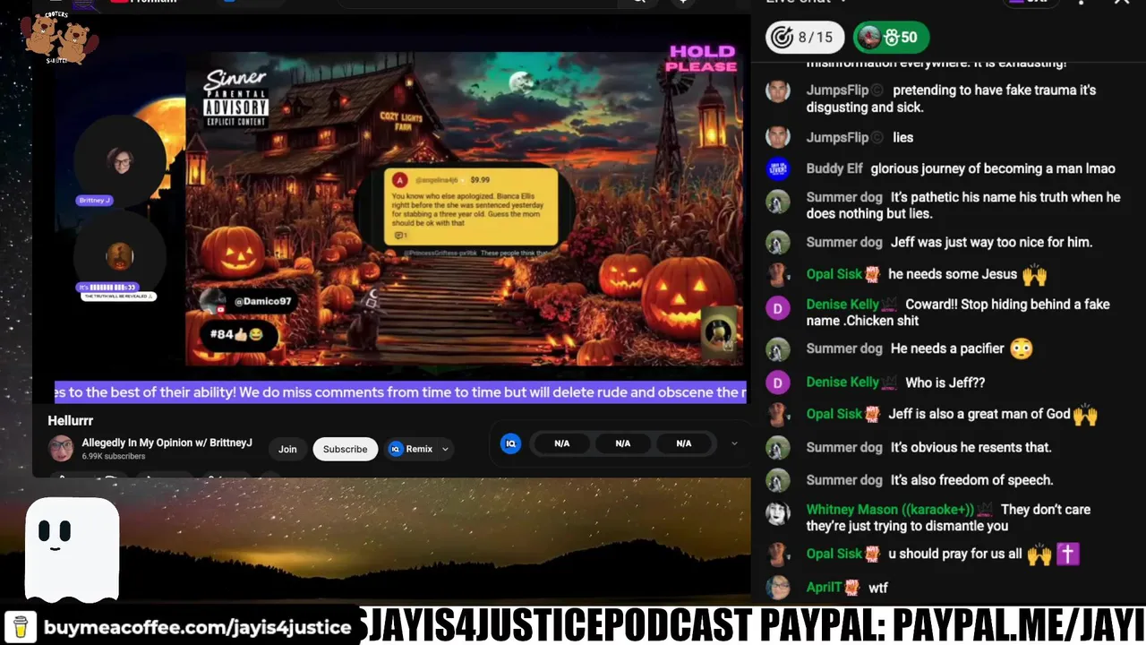Click Denise Kelly avatar beside 'Who is Jeff??'
1146x645 pixels.
pyautogui.click(x=777, y=383)
